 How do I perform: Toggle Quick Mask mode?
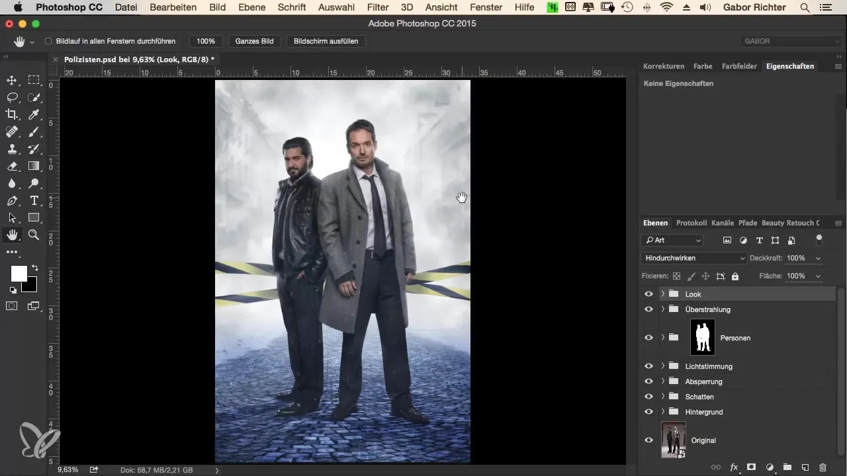[x=12, y=306]
